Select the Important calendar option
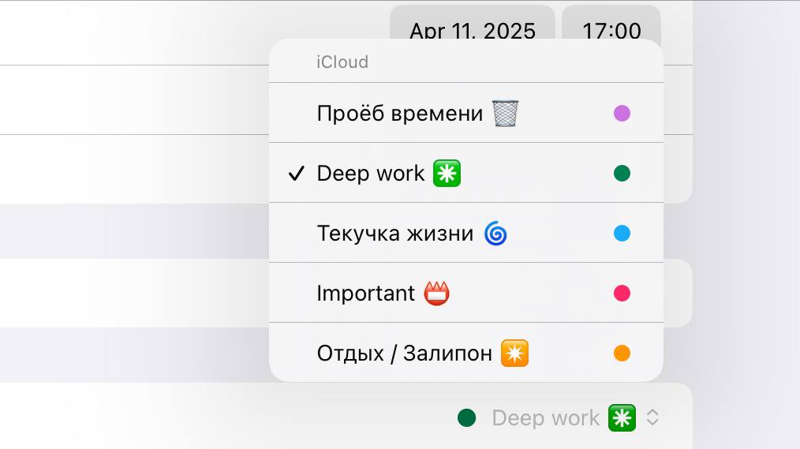The width and height of the screenshot is (800, 449). pyautogui.click(x=365, y=294)
